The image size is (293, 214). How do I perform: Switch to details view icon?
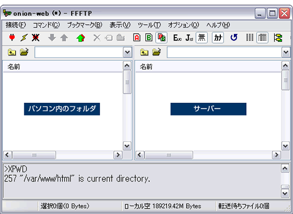click(262, 38)
